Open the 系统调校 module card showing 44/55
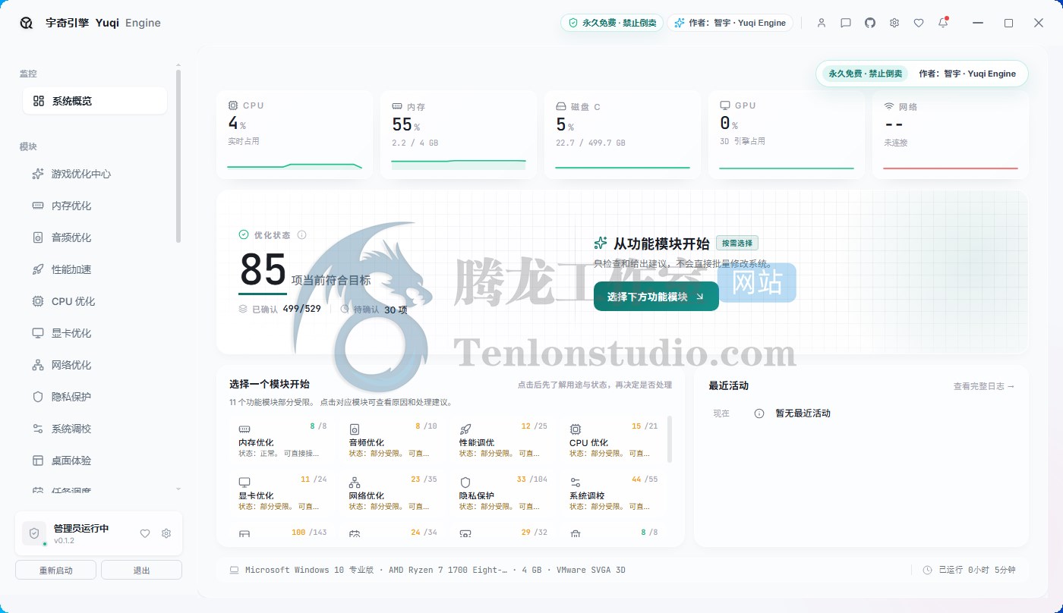 (x=613, y=493)
